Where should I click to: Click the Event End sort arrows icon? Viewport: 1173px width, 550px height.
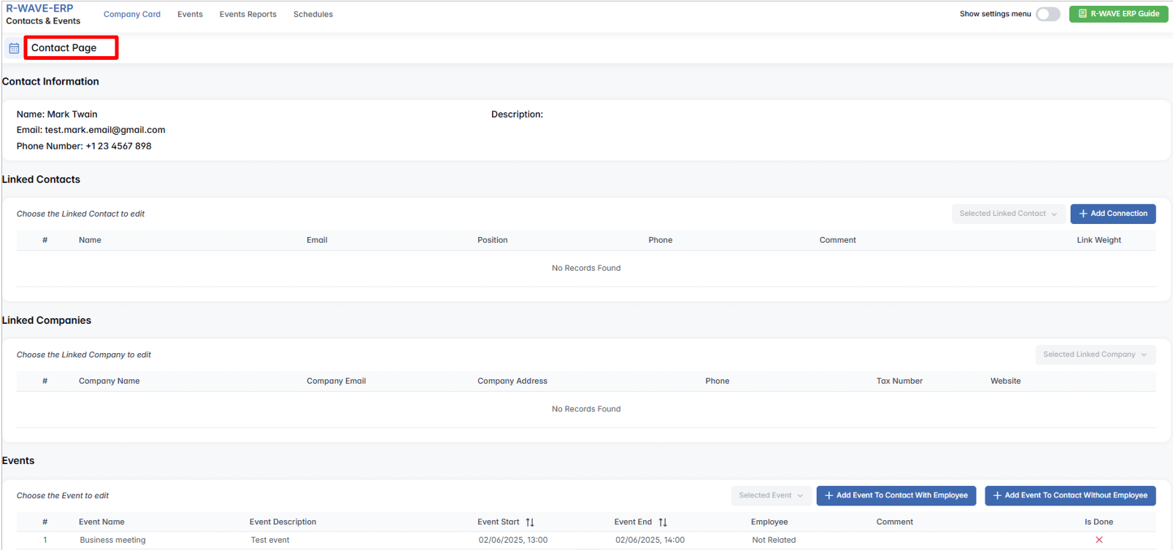coord(663,522)
